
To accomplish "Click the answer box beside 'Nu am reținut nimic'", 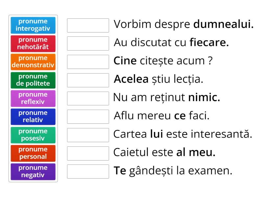I will pyautogui.click(x=87, y=98).
